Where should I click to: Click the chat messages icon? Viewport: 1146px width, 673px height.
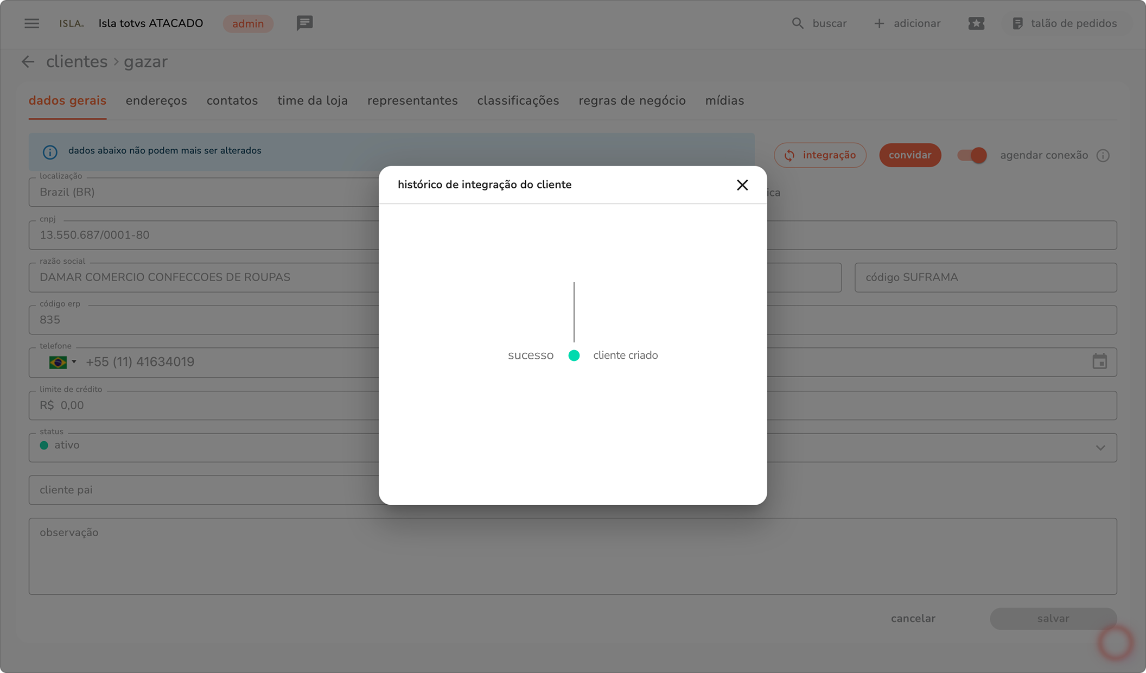coord(304,23)
